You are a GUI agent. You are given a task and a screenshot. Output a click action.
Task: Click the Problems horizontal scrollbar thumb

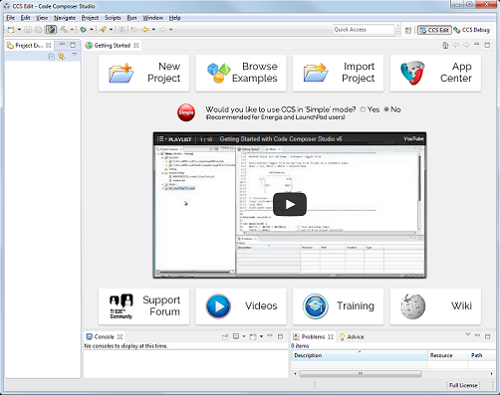point(361,374)
